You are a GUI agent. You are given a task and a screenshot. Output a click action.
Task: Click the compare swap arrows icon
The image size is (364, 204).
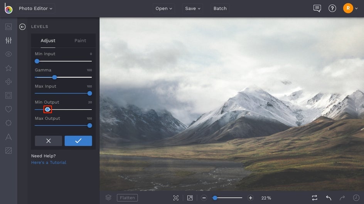(315, 198)
